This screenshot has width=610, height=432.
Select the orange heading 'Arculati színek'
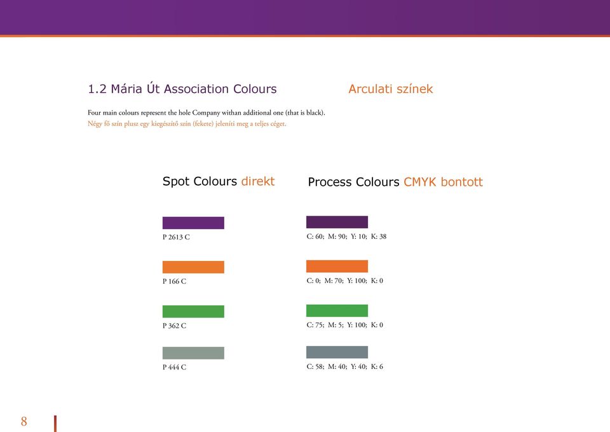click(x=391, y=89)
